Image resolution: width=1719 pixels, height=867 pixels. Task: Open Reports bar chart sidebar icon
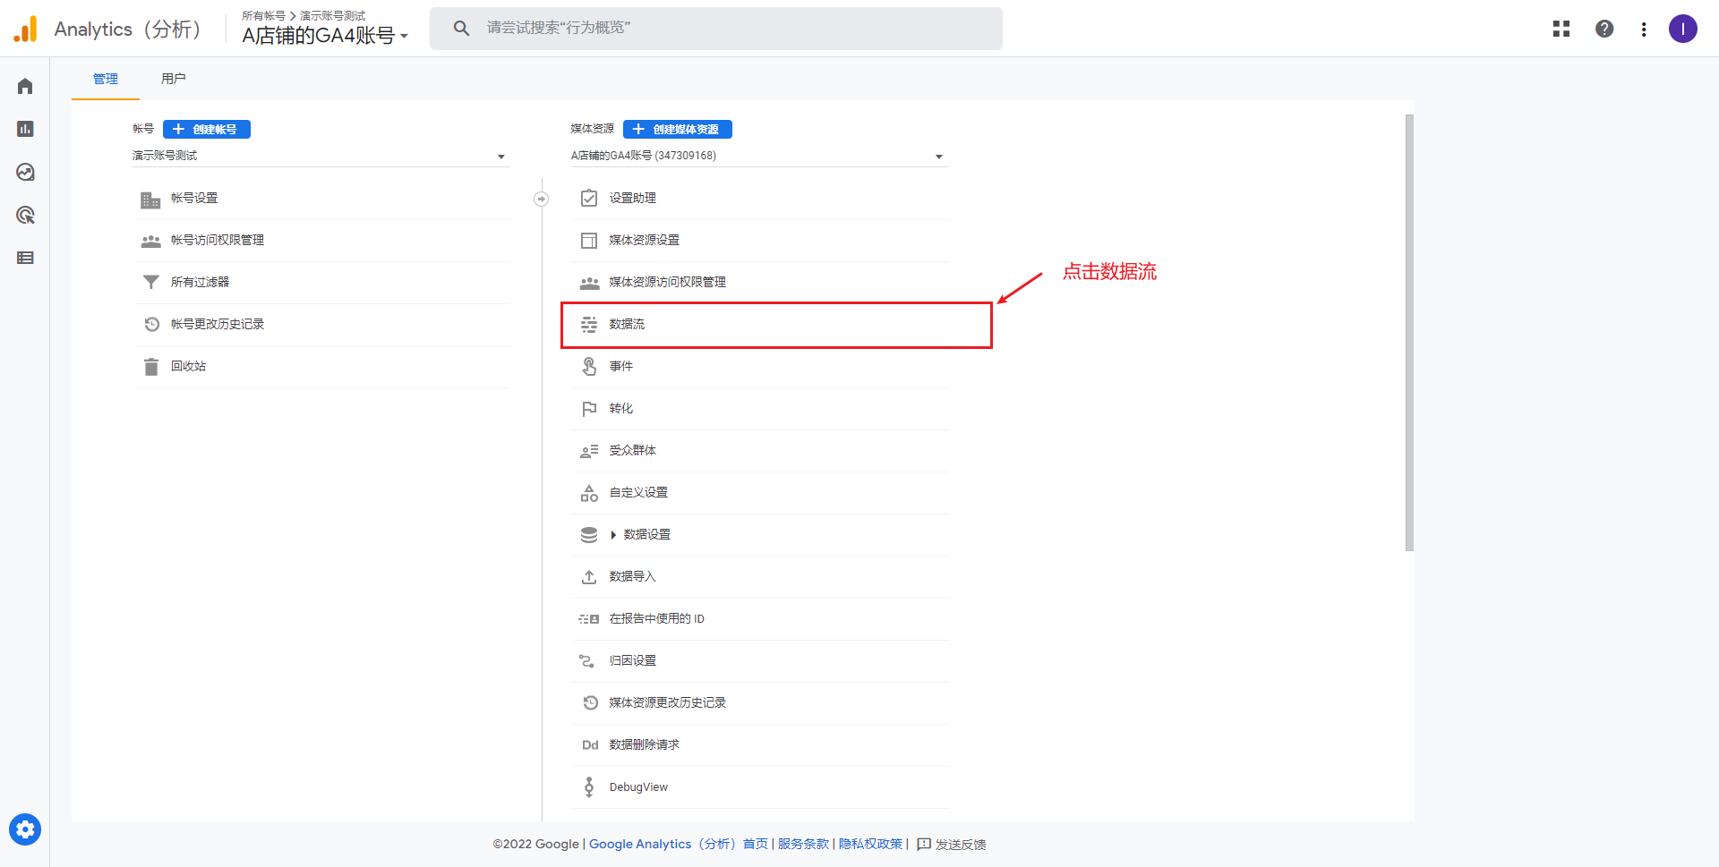pyautogui.click(x=25, y=129)
